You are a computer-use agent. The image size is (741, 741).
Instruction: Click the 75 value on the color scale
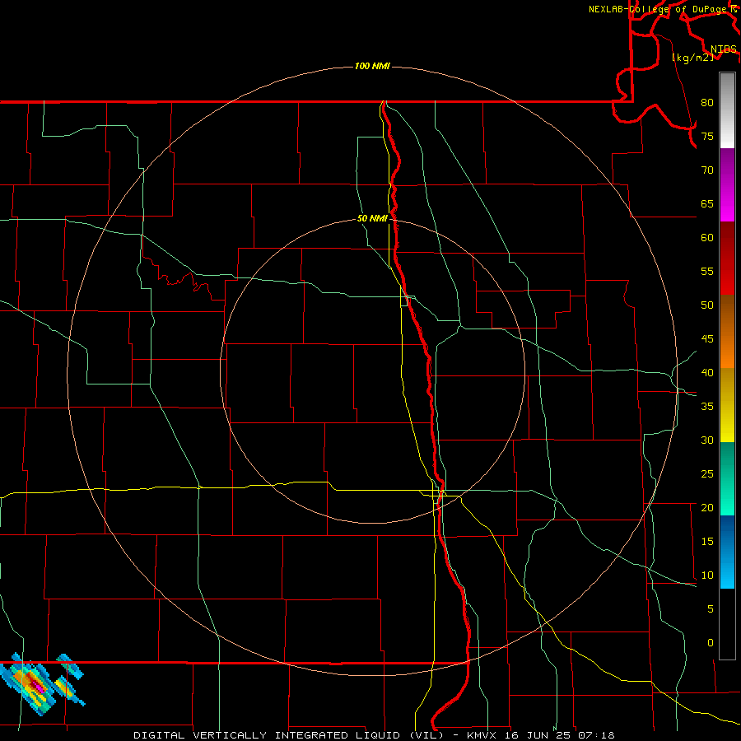coord(707,137)
